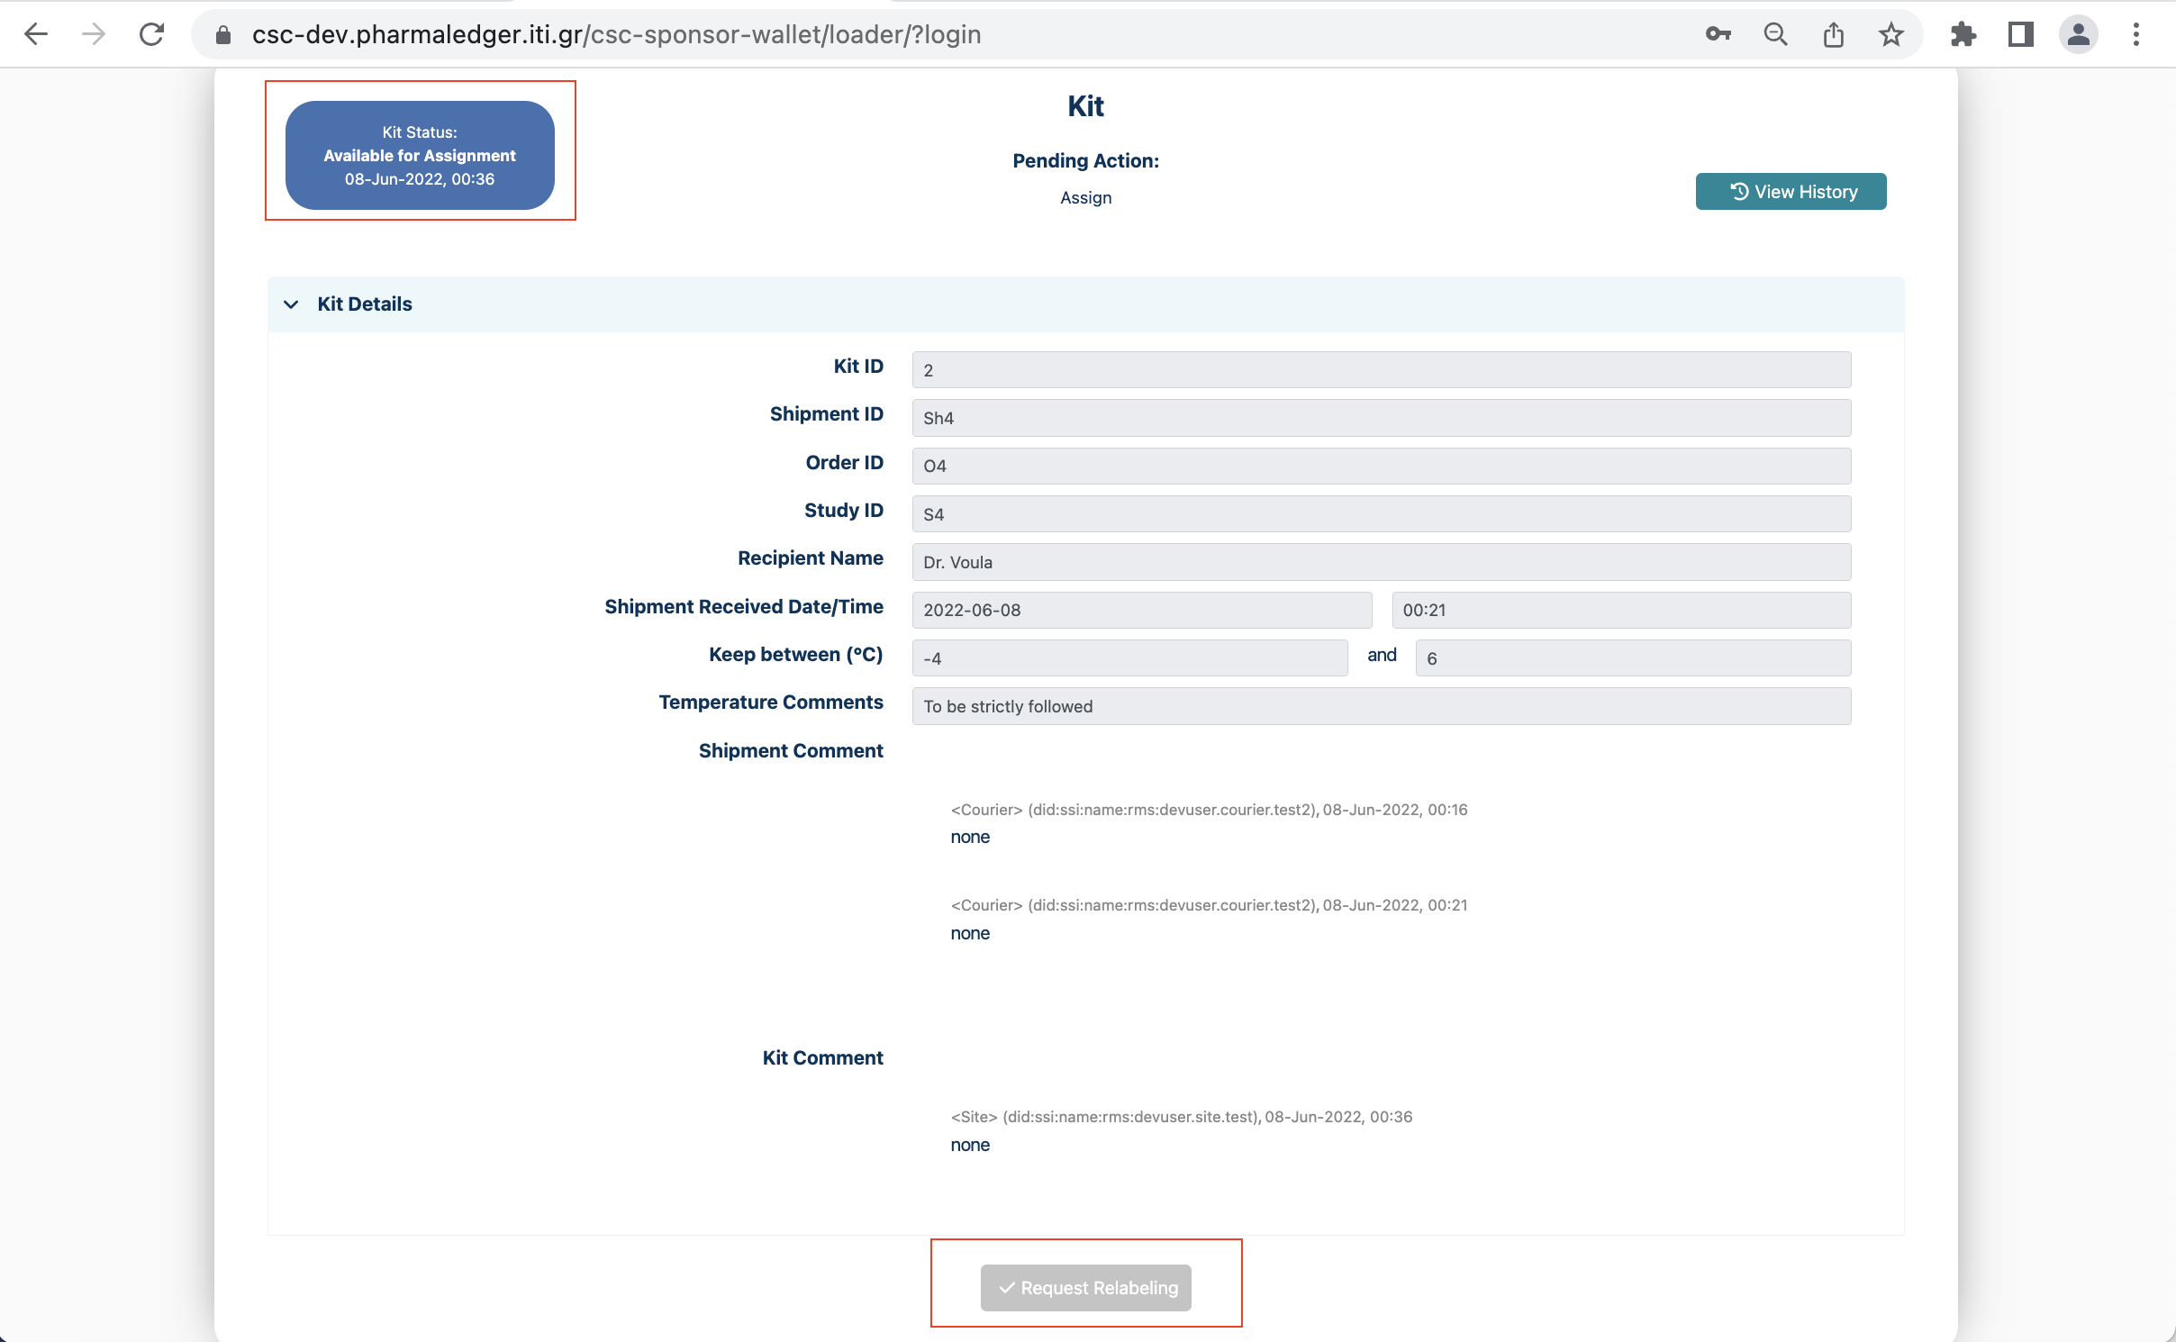Click the checkmark on Request Relabeling
Image resolution: width=2176 pixels, height=1342 pixels.
[1007, 1288]
